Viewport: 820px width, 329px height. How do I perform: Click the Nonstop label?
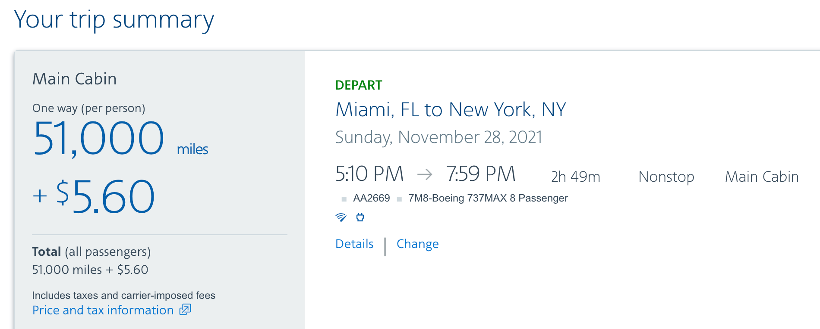(666, 177)
